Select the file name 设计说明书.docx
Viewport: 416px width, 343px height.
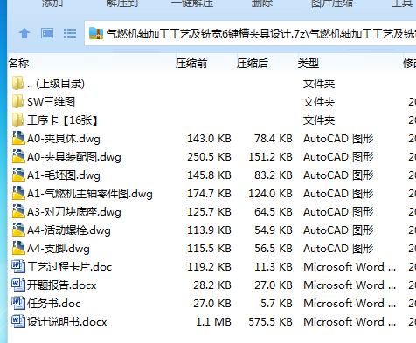click(x=67, y=322)
